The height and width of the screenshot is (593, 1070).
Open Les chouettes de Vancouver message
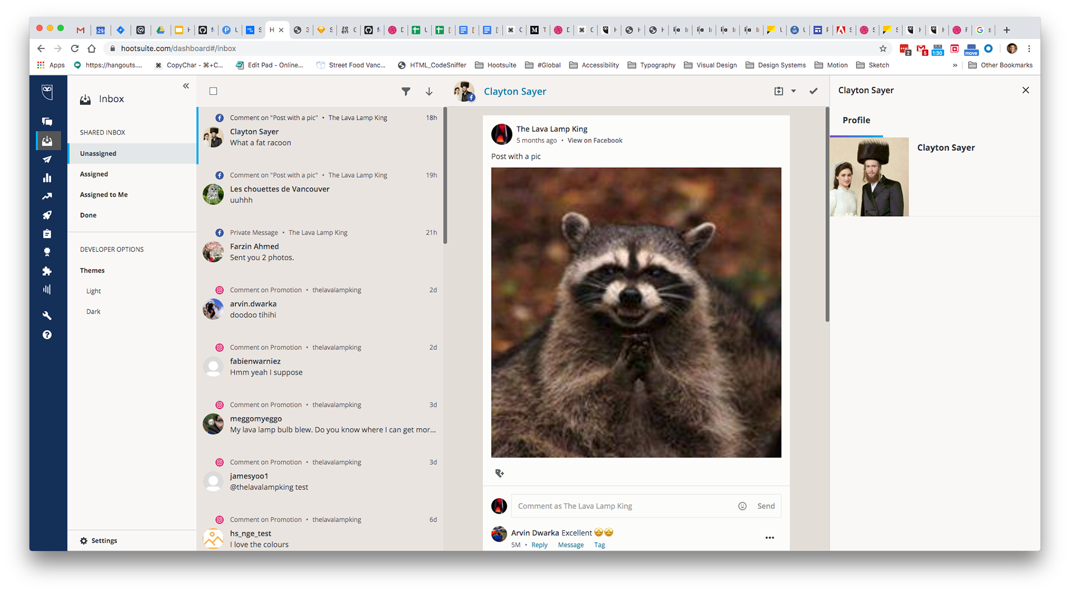click(320, 193)
